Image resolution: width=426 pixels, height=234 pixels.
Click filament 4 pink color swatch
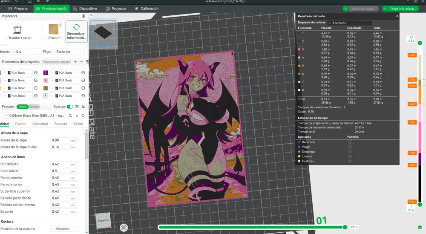click(46, 80)
